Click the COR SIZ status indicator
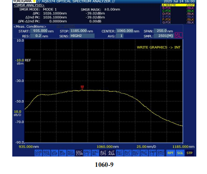 click(x=38, y=153)
